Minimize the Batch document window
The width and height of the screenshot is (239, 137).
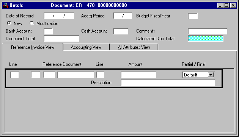pyautogui.click(x=220, y=5)
